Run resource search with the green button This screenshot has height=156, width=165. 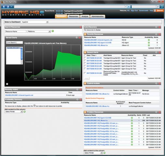53,31
